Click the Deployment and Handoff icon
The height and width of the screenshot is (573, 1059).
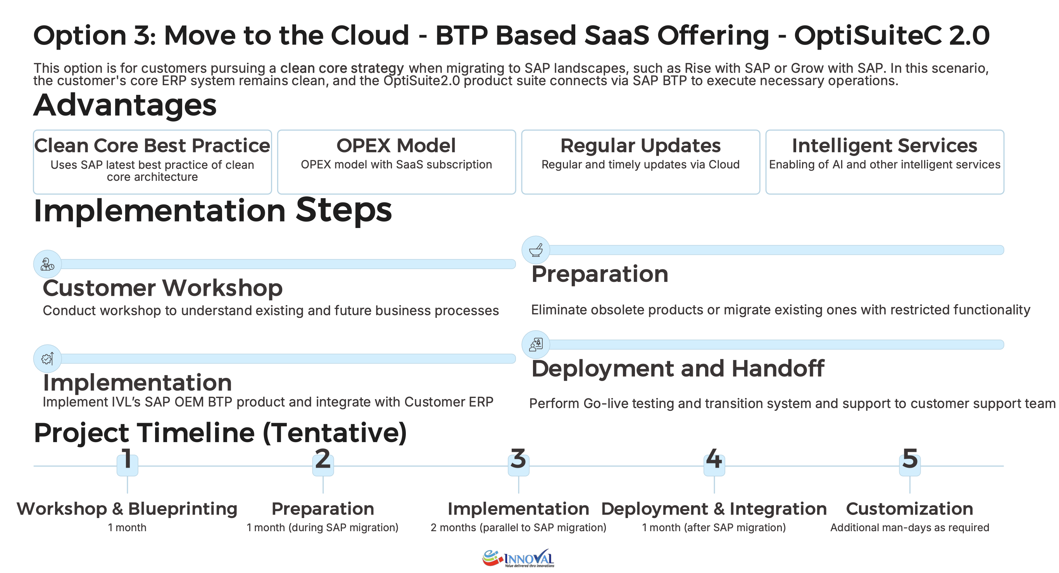tap(536, 344)
